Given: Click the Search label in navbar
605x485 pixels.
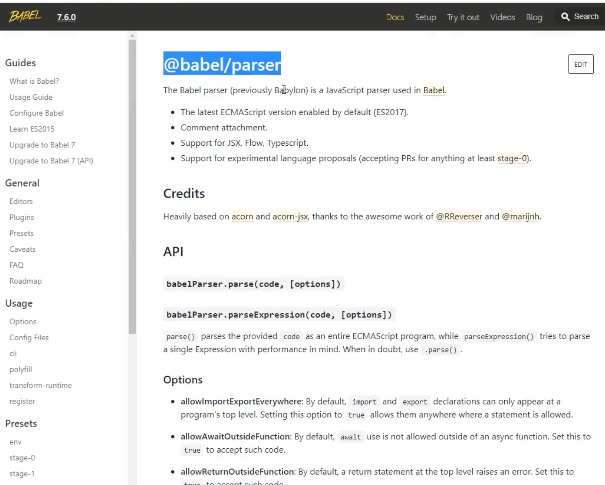Looking at the screenshot, I should pyautogui.click(x=586, y=16).
